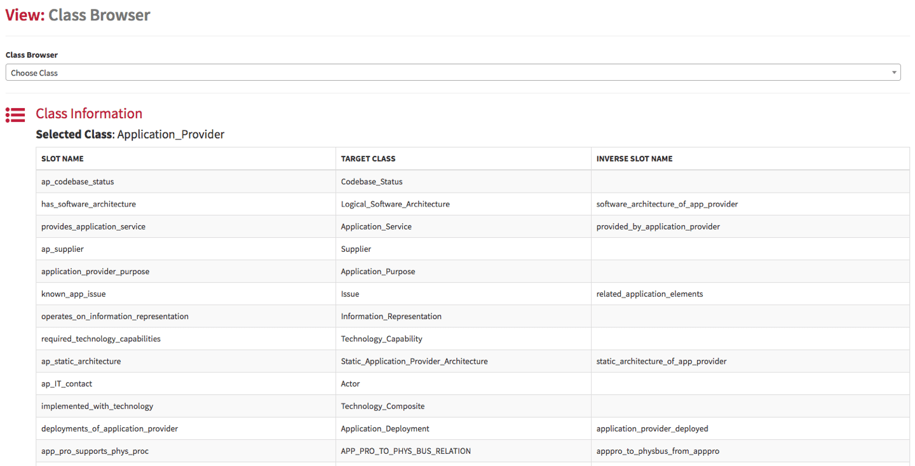Open the Choose Class dropdown
The width and height of the screenshot is (915, 466).
[453, 72]
